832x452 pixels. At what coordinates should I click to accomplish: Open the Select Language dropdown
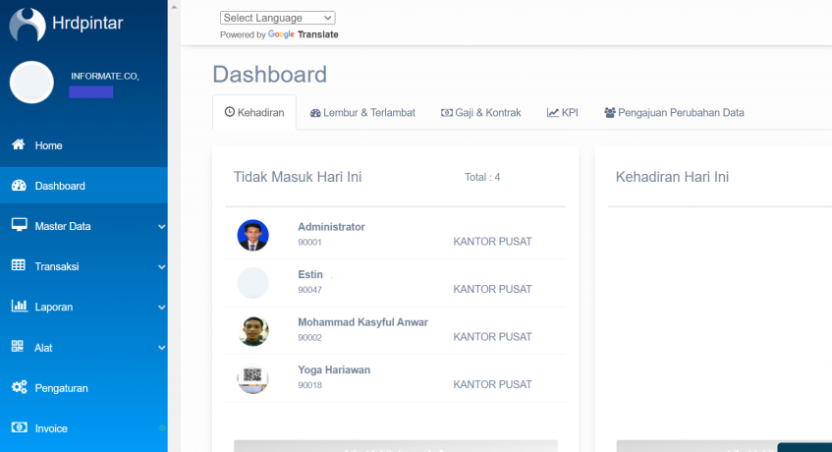(x=278, y=18)
